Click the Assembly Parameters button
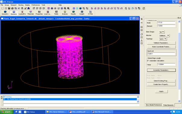 coord(161,70)
